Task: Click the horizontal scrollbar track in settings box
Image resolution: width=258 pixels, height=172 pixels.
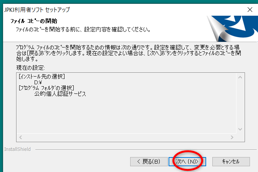Action: point(126,137)
